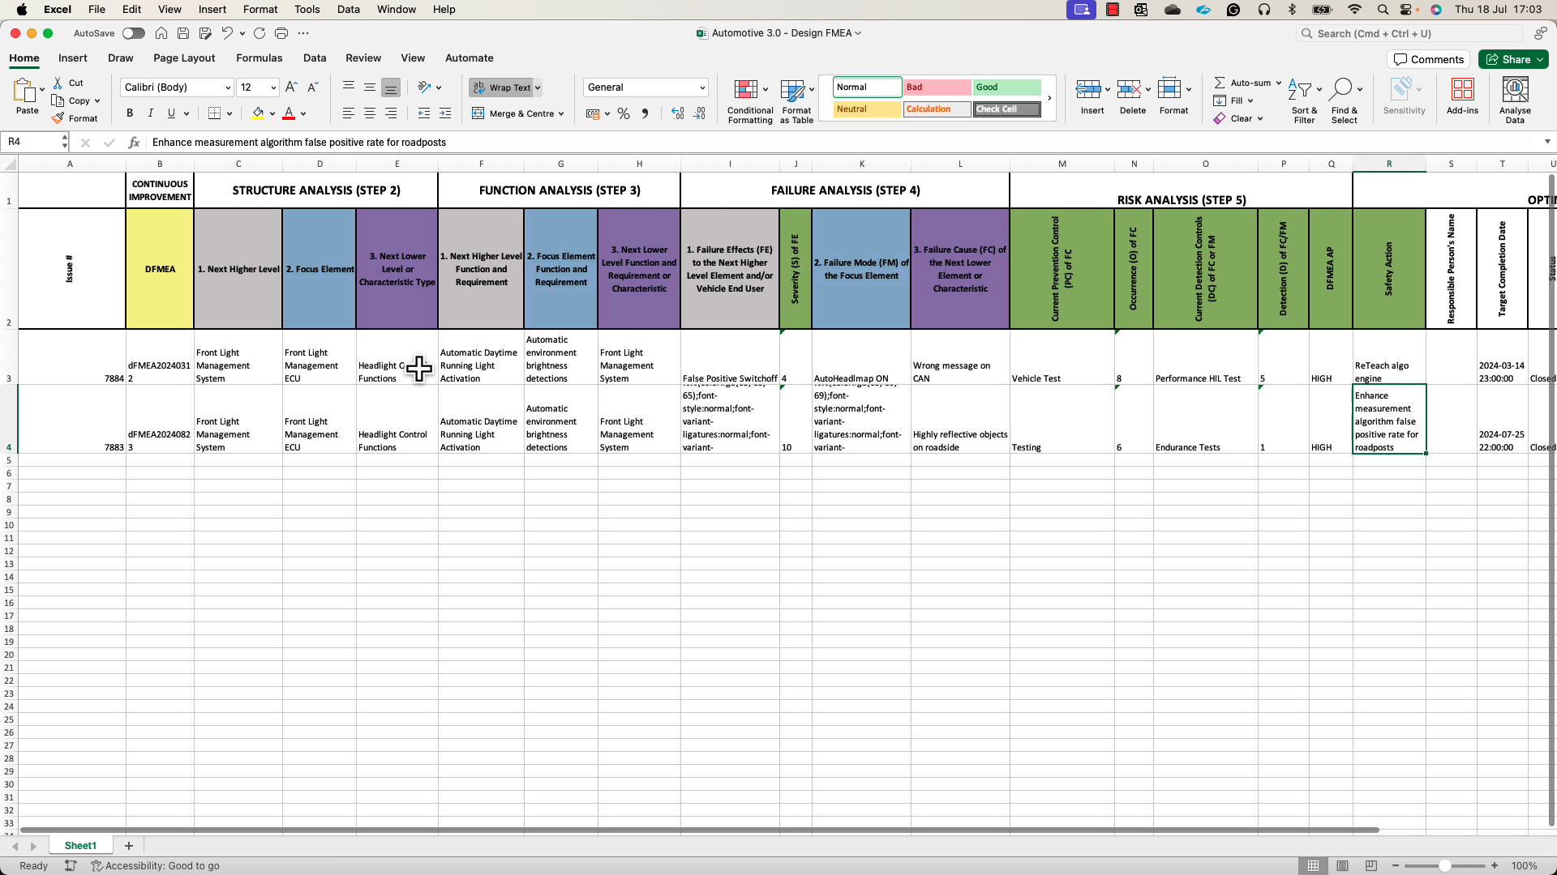
Task: Click the Share button
Action: (x=1512, y=59)
